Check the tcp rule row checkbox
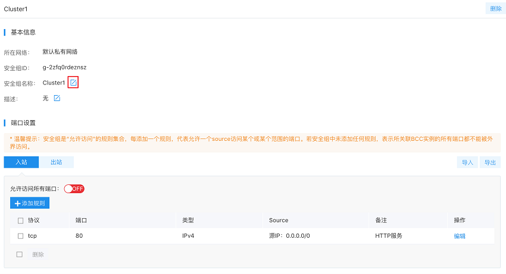This screenshot has height=274, width=506. click(x=21, y=236)
